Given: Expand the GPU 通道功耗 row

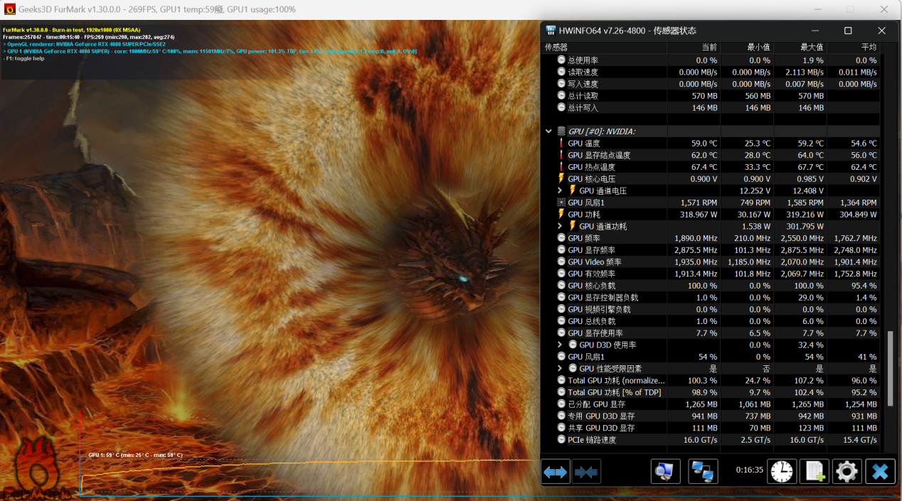Looking at the screenshot, I should coord(560,226).
